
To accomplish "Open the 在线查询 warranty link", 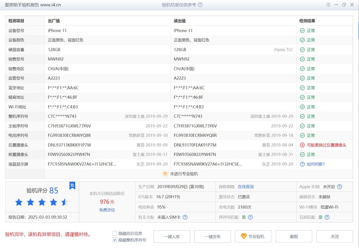I will coord(246,187).
